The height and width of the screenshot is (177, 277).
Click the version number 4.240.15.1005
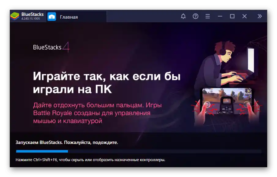click(31, 19)
